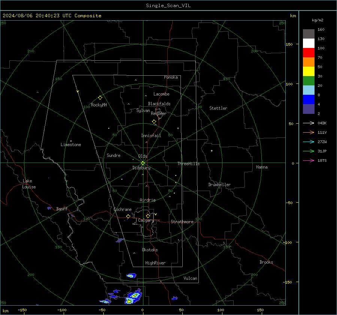Click the Blackfalds city label
This screenshot has width=337, height=315.
click(x=159, y=104)
